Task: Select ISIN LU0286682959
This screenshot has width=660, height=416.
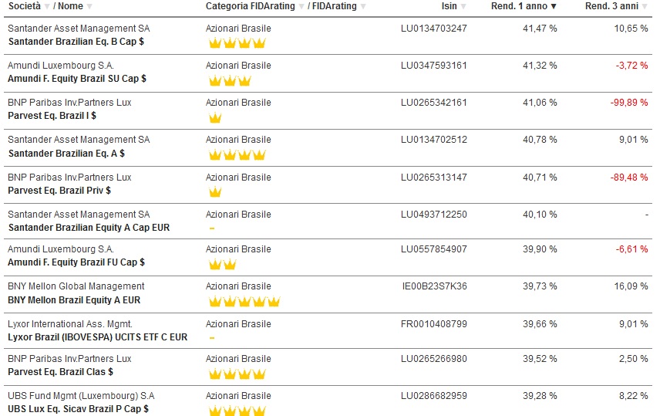Action: pos(434,396)
